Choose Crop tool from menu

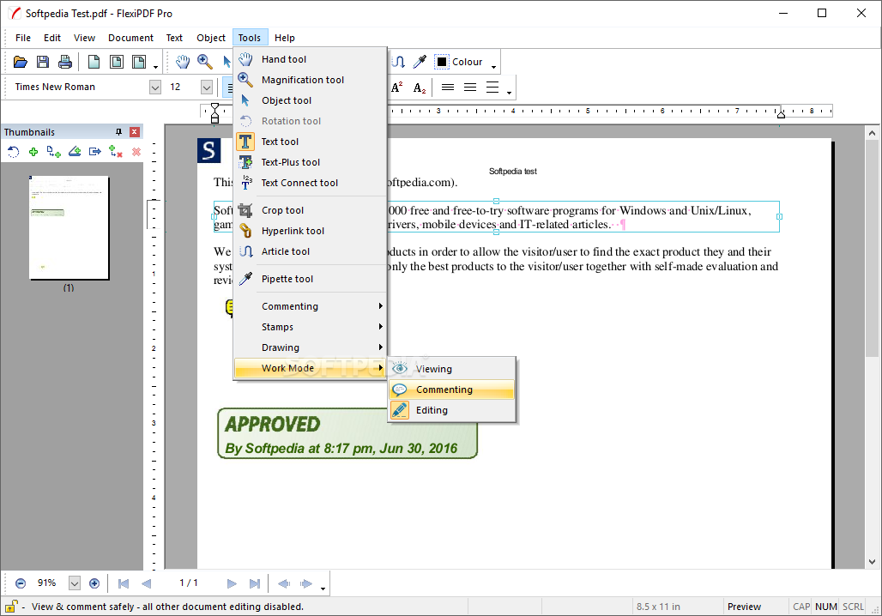tap(310, 210)
